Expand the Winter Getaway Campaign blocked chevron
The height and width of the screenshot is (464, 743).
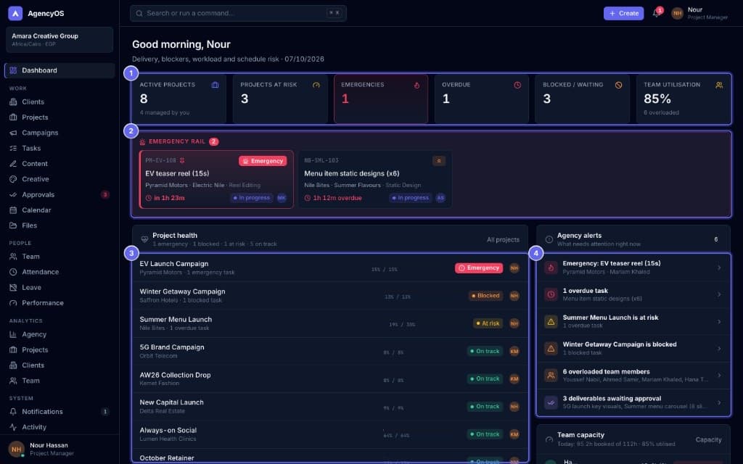[719, 349]
